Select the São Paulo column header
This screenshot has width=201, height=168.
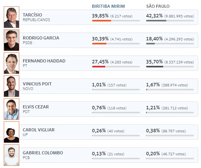(x=158, y=6)
